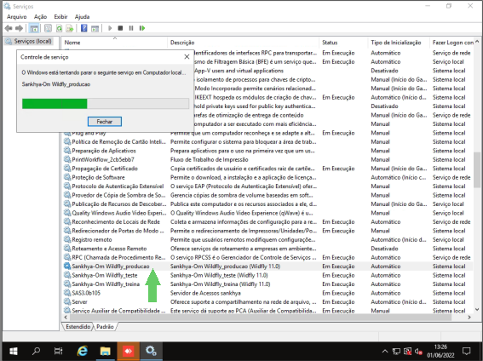
Task: Select Protocolo de Autenticação Extensível row
Action: tap(267, 186)
